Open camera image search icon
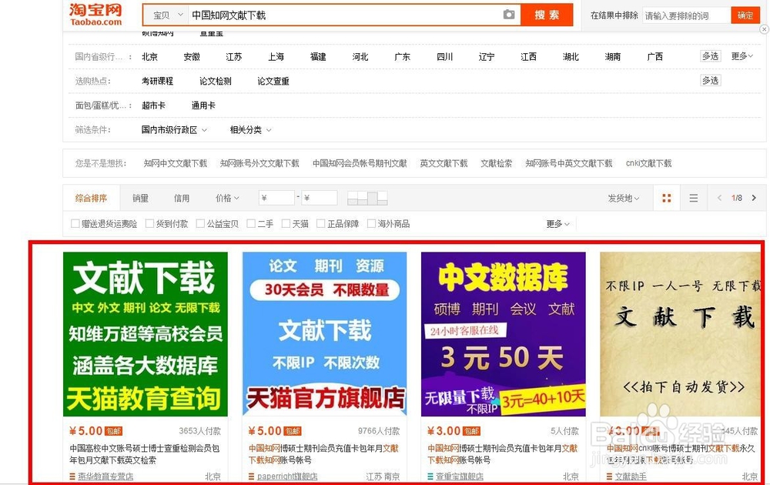Screen dimensions: 770x485 pos(509,15)
